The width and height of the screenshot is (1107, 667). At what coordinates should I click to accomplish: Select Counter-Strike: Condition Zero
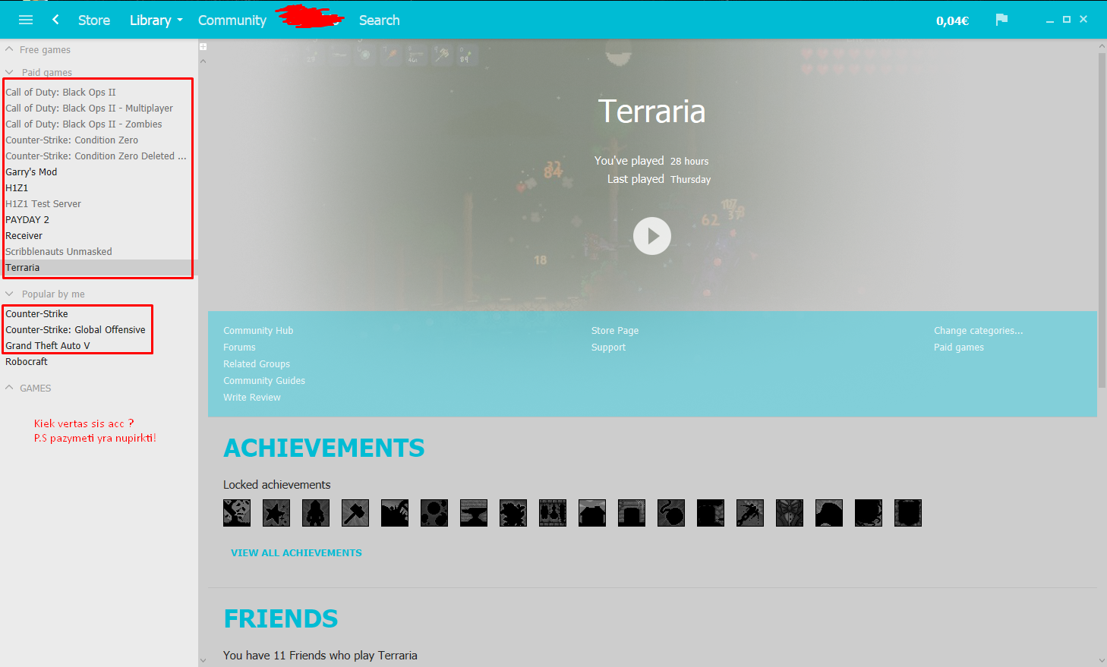point(72,140)
